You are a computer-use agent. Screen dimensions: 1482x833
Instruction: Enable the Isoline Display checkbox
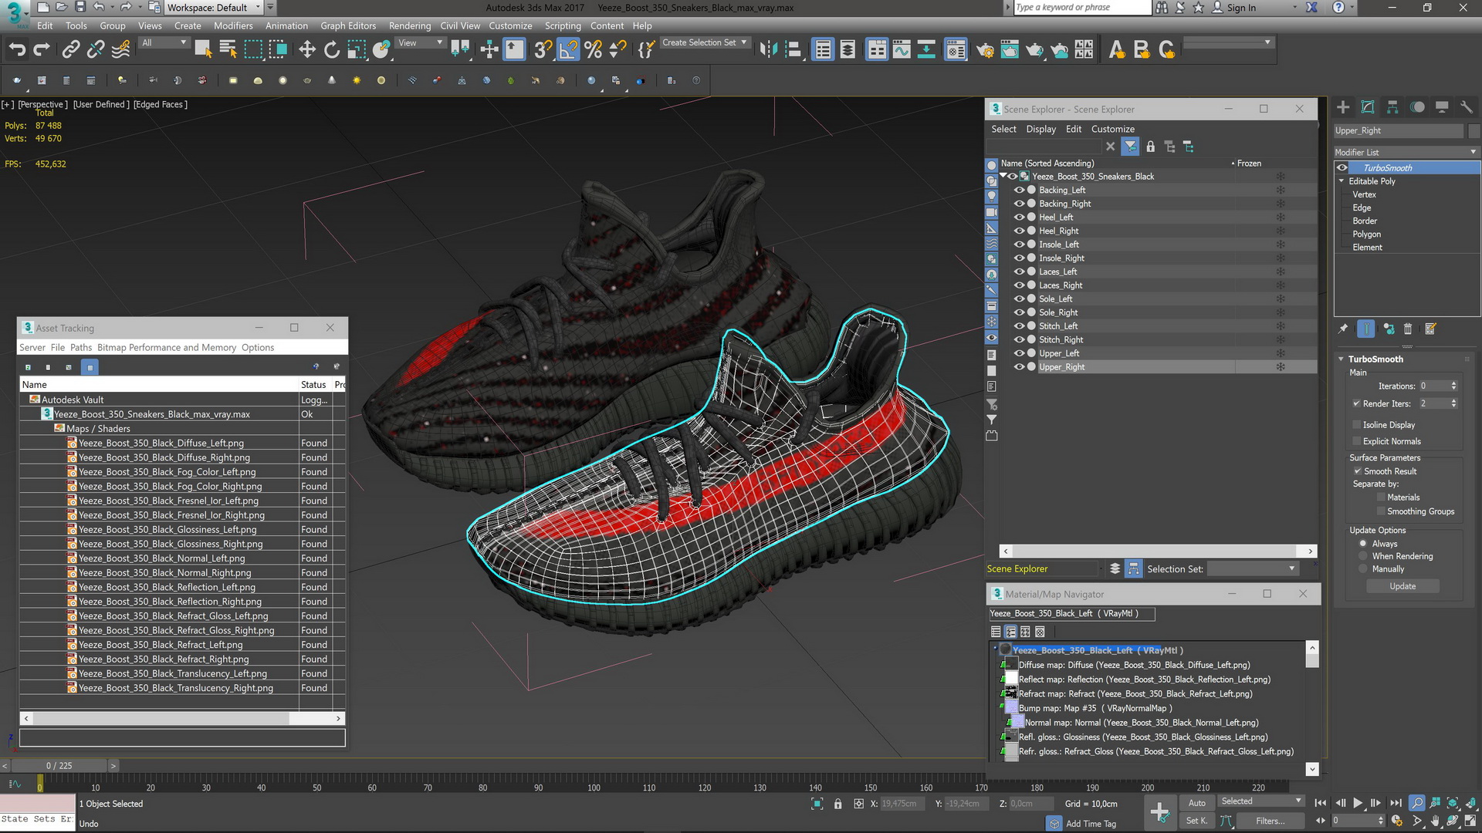tap(1356, 425)
